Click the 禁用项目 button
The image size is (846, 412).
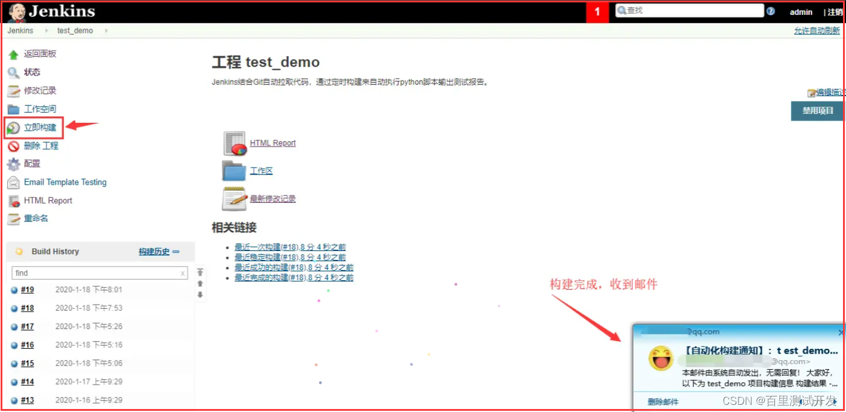click(x=818, y=111)
